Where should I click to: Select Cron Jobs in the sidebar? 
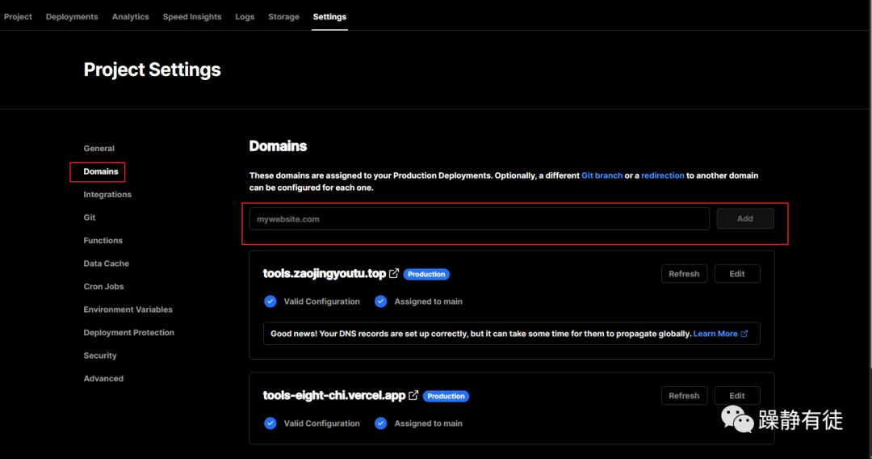coord(103,287)
